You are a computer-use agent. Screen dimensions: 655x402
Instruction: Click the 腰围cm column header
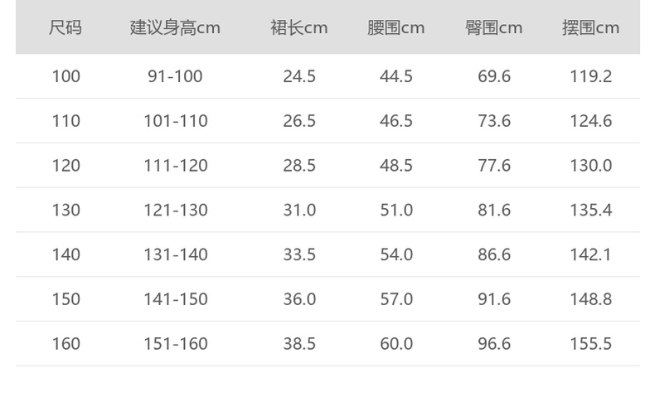pos(396,27)
